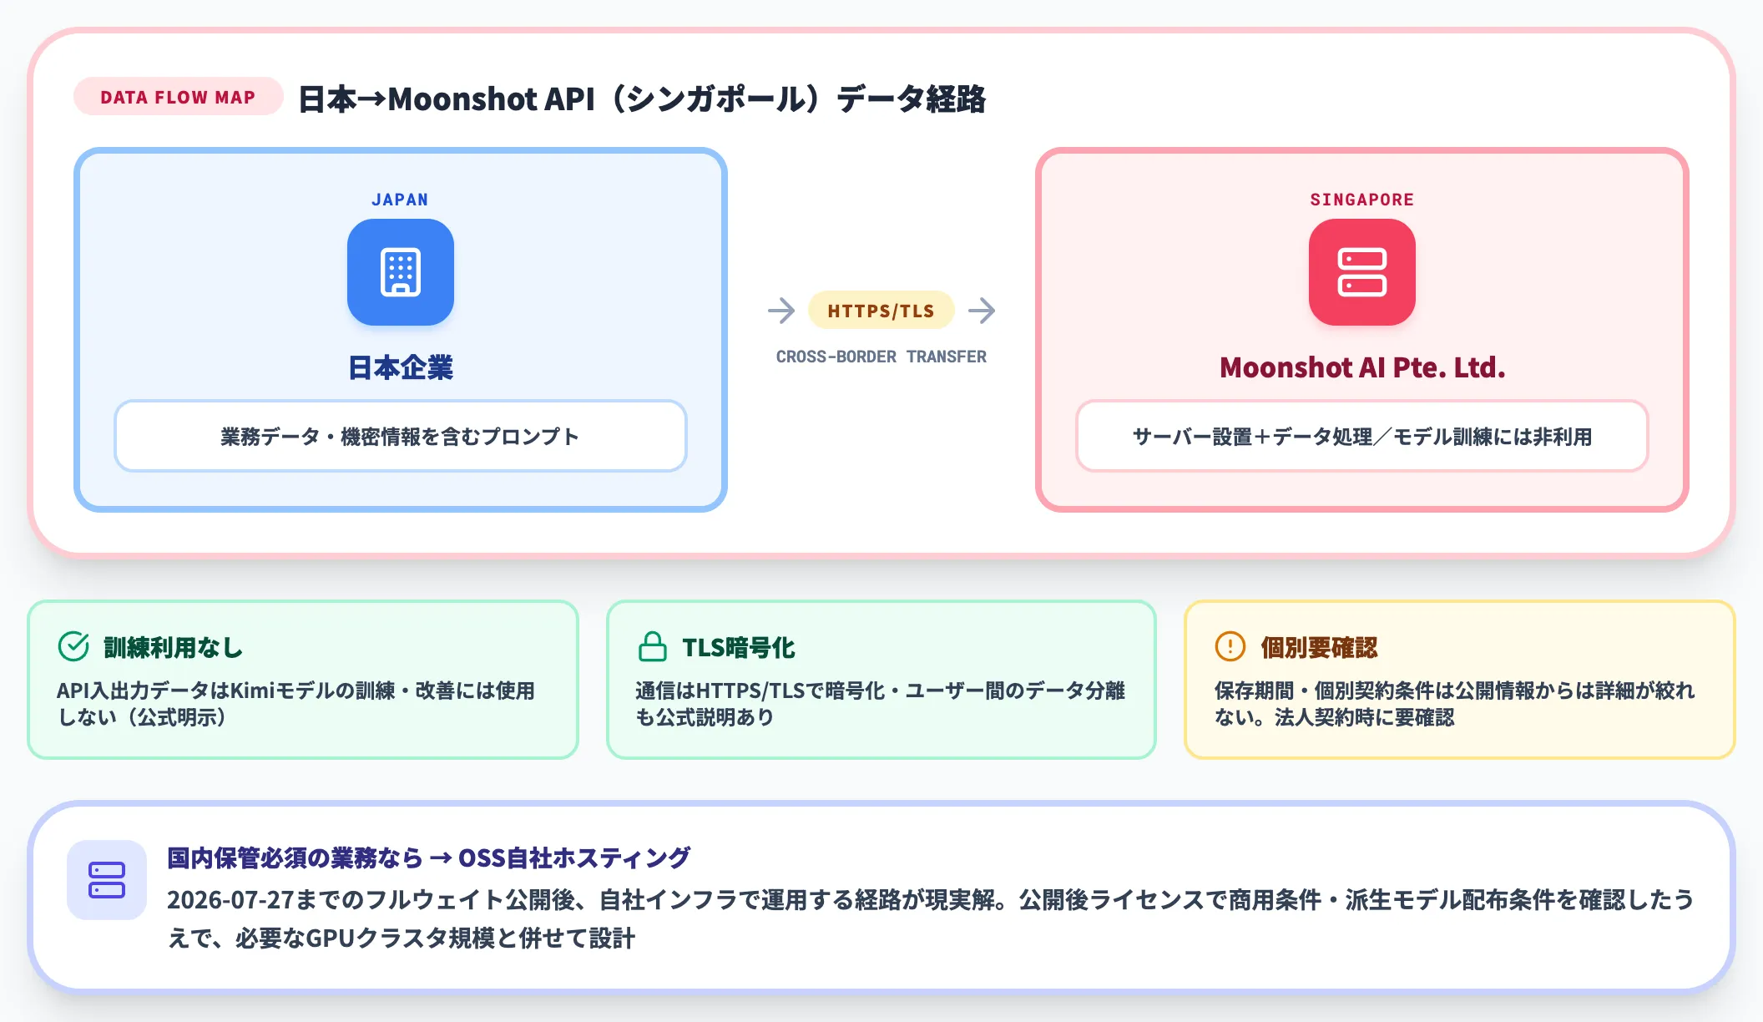Screen dimensions: 1763x1022
Task: Click the 国内保管必須の業務なら → OSS自社ホスティング heading
Action: click(x=429, y=858)
